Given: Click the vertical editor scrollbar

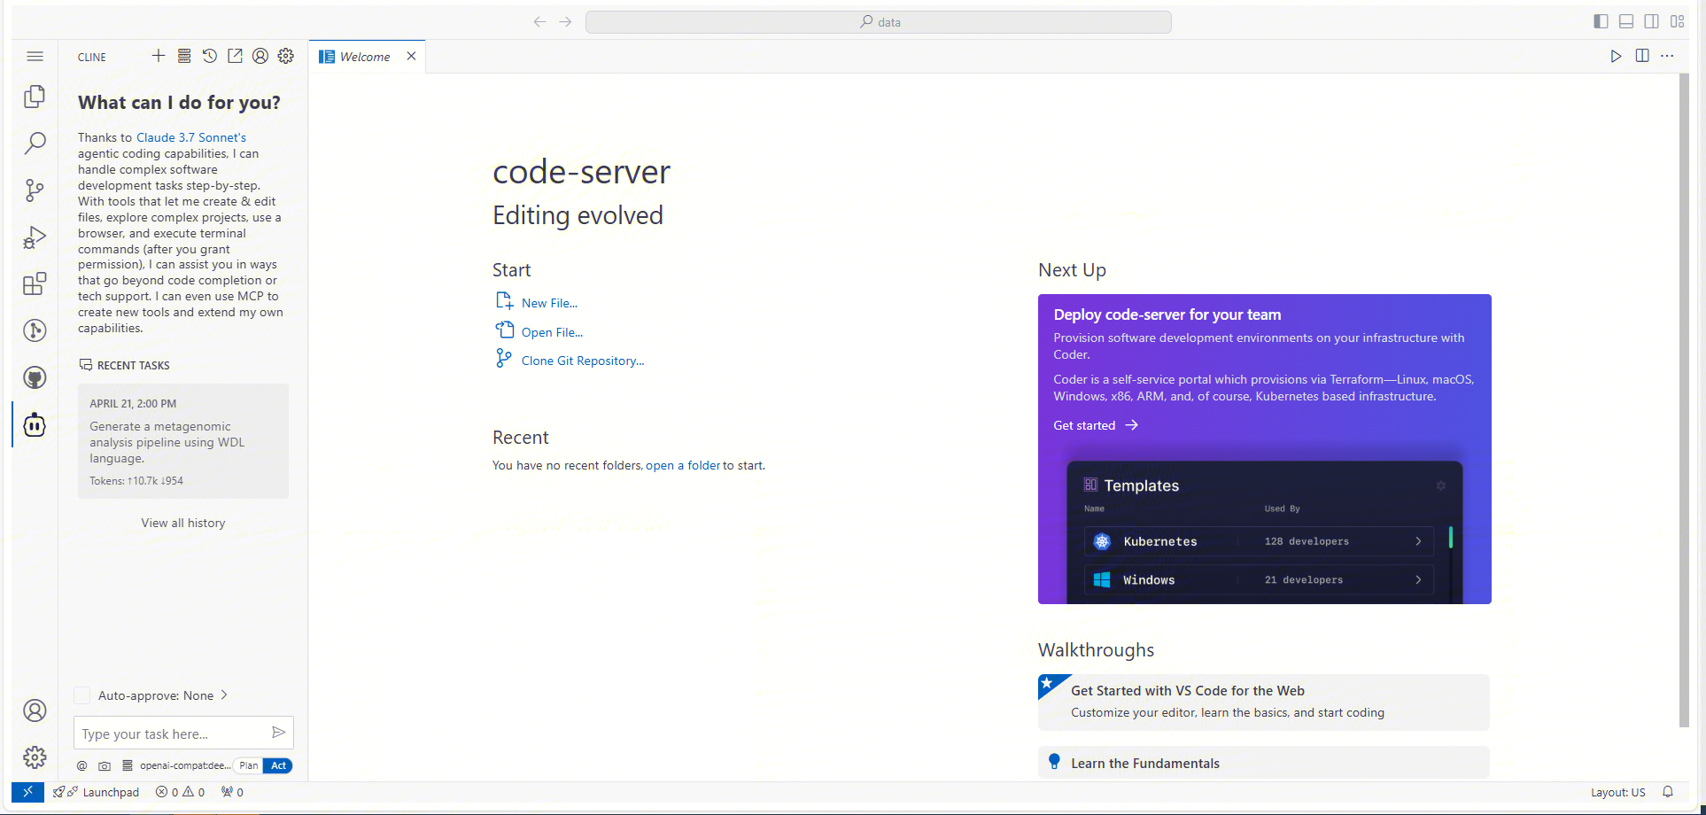Looking at the screenshot, I should coord(1684,400).
